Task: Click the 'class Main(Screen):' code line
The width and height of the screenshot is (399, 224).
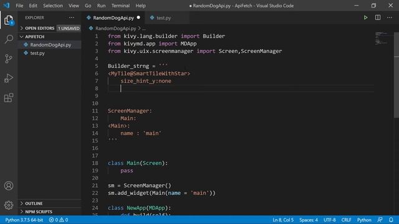Action: tap(138, 163)
